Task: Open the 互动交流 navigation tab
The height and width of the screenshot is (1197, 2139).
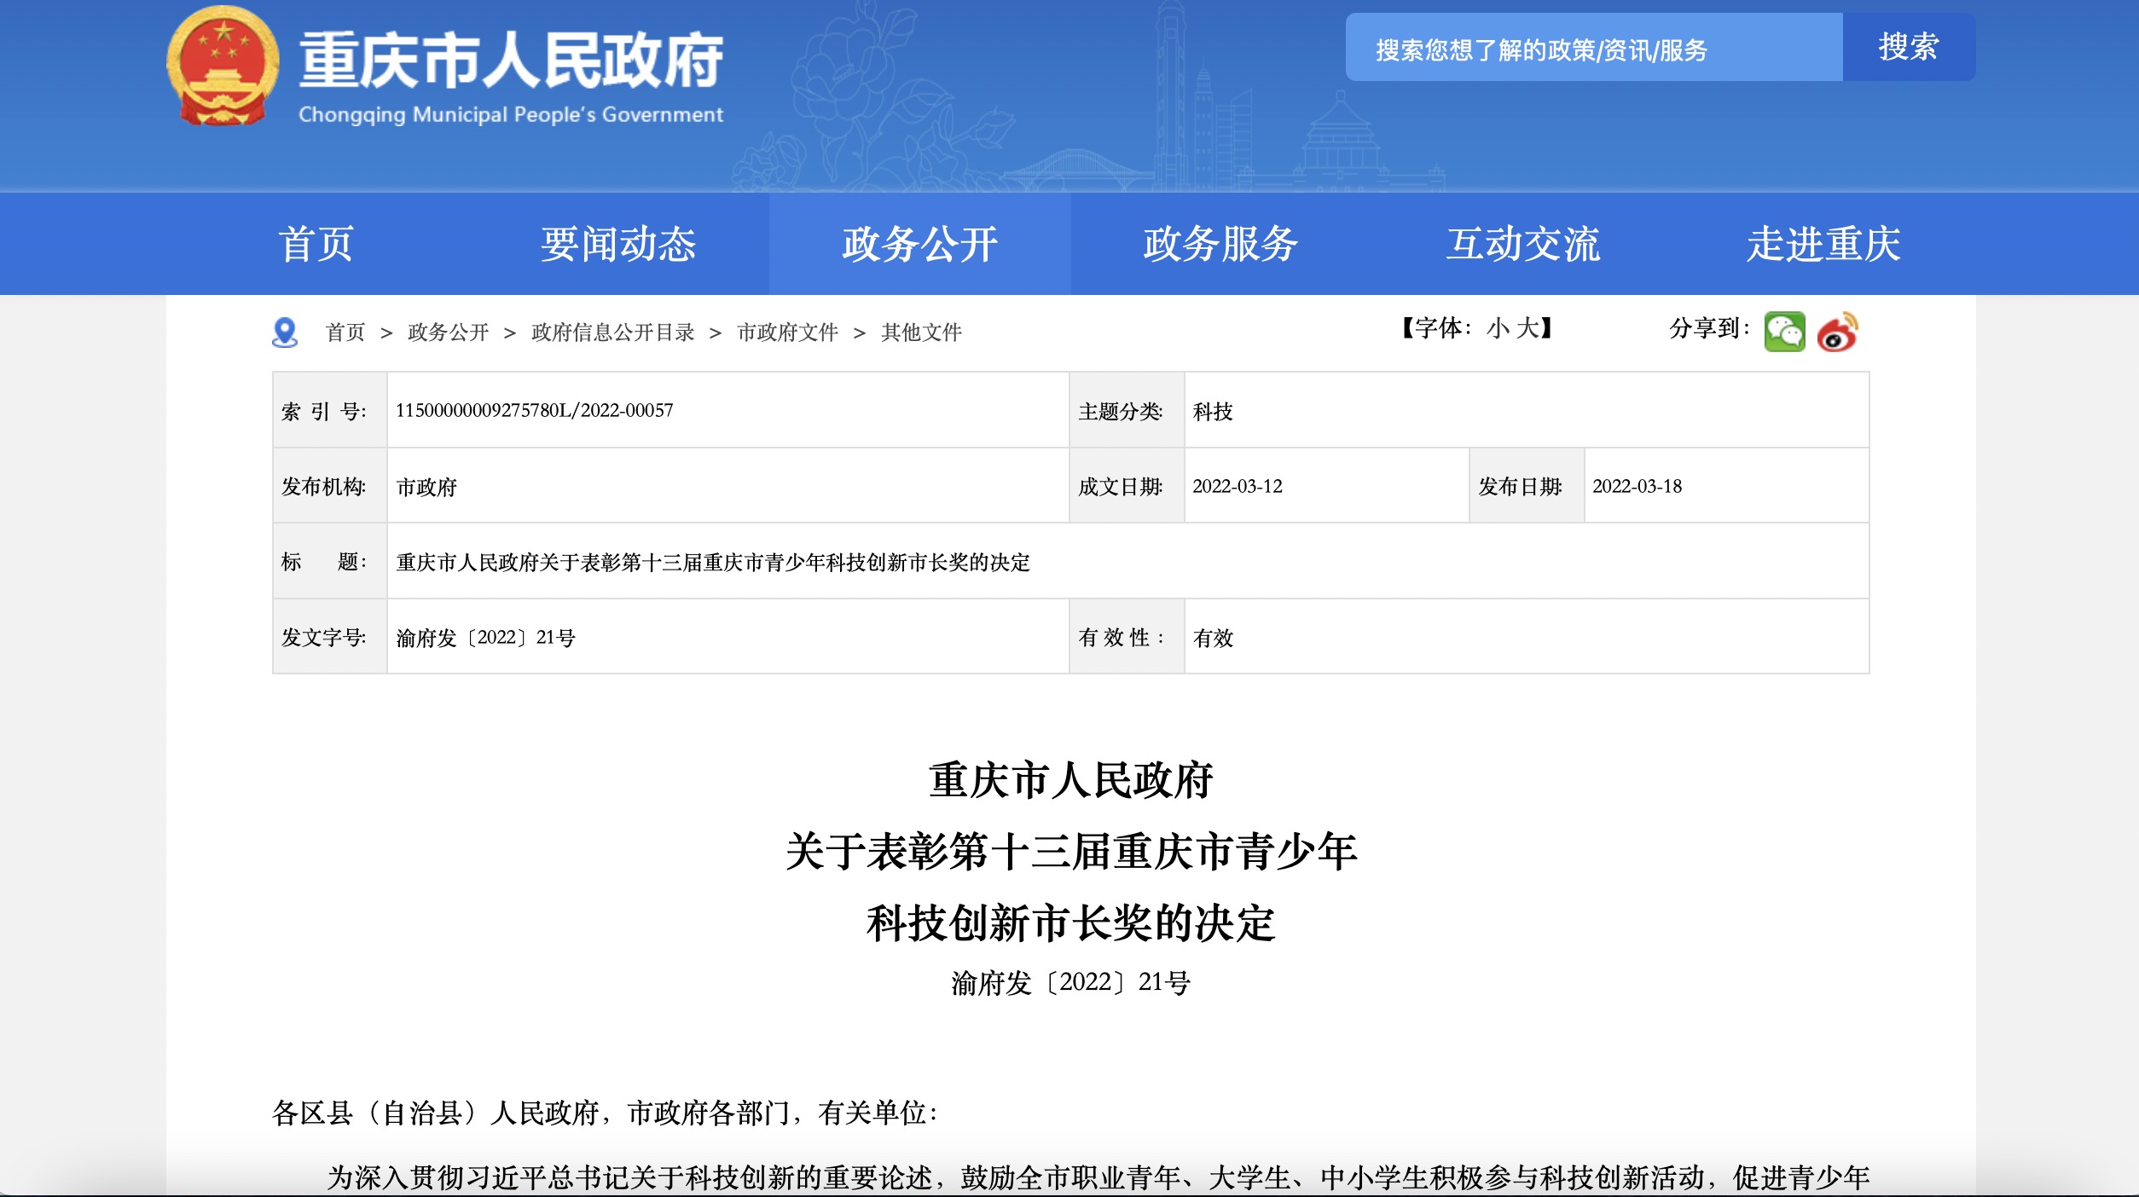Action: coord(1522,244)
